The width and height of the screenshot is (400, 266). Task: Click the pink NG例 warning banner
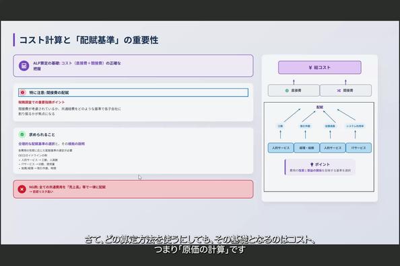[133, 189]
